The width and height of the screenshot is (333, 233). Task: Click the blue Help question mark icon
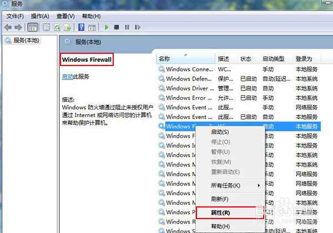click(82, 27)
